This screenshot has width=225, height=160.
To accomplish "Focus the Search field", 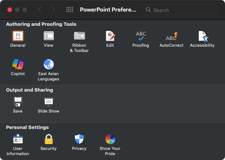I will [180, 10].
